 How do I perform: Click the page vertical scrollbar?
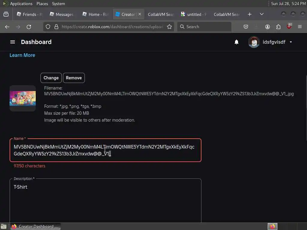(x=306, y=108)
